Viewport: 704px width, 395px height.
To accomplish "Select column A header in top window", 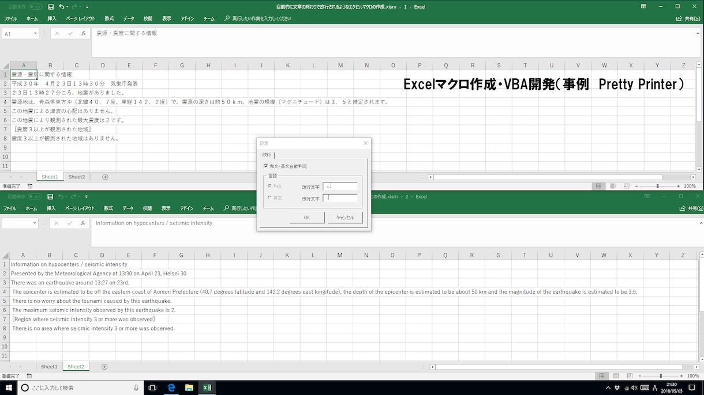I will click(24, 66).
